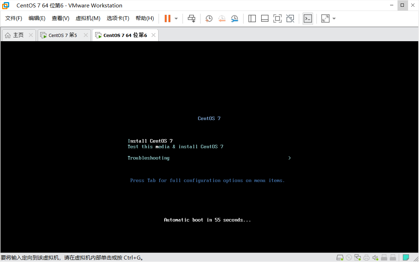This screenshot has width=419, height=262.
Task: Take a snapshot of this virtual machine
Action: 209,18
